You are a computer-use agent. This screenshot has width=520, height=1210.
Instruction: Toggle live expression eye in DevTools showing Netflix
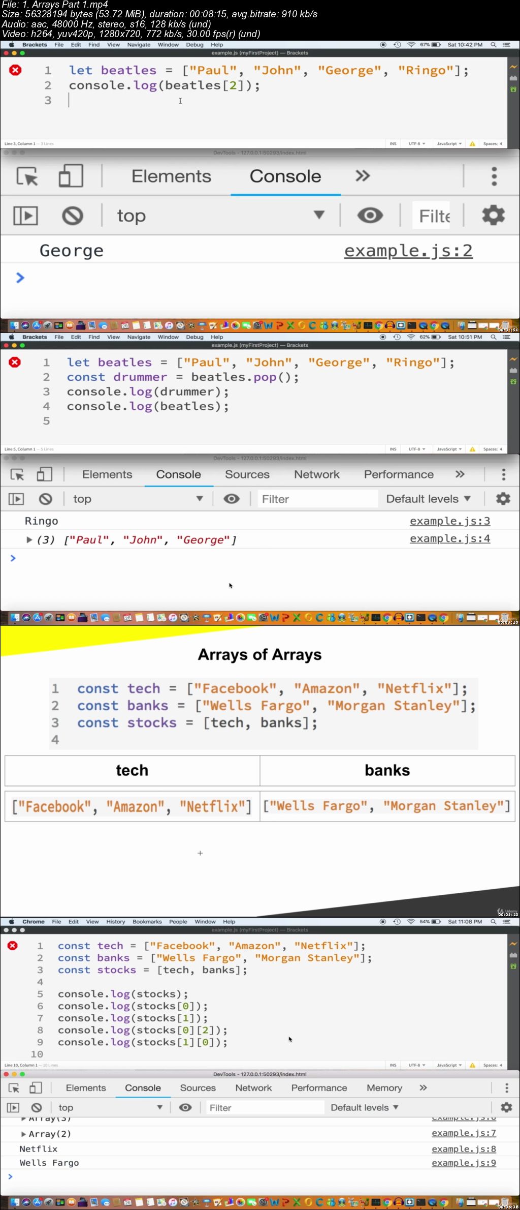(185, 1107)
